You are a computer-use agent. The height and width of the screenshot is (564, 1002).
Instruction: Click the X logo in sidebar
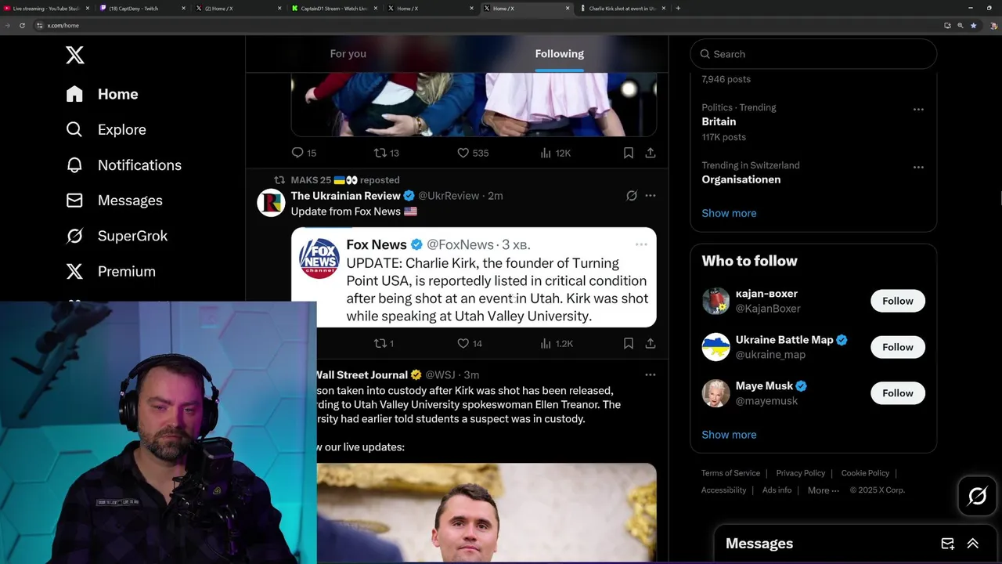pyautogui.click(x=75, y=55)
